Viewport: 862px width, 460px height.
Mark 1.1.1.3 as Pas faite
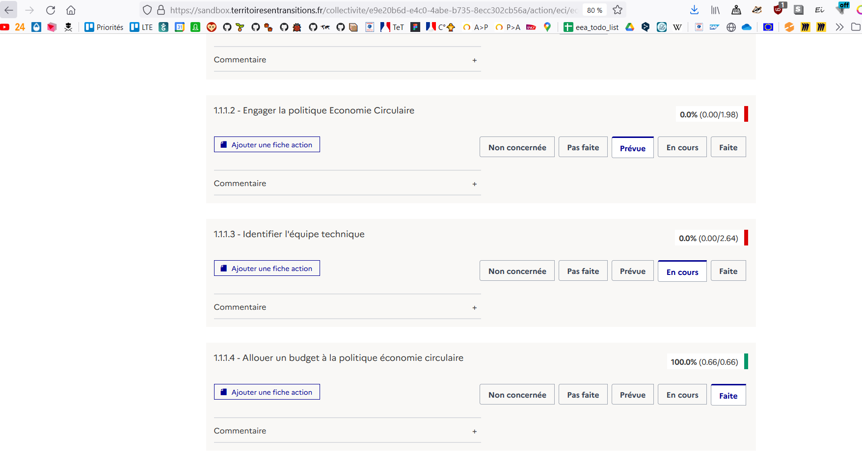(x=583, y=271)
